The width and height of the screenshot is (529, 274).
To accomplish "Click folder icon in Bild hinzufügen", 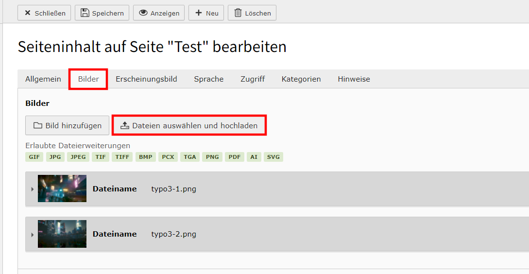I will [x=38, y=125].
